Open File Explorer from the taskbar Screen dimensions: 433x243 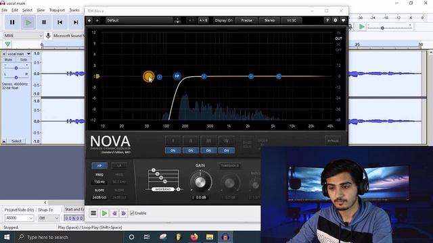(210, 237)
